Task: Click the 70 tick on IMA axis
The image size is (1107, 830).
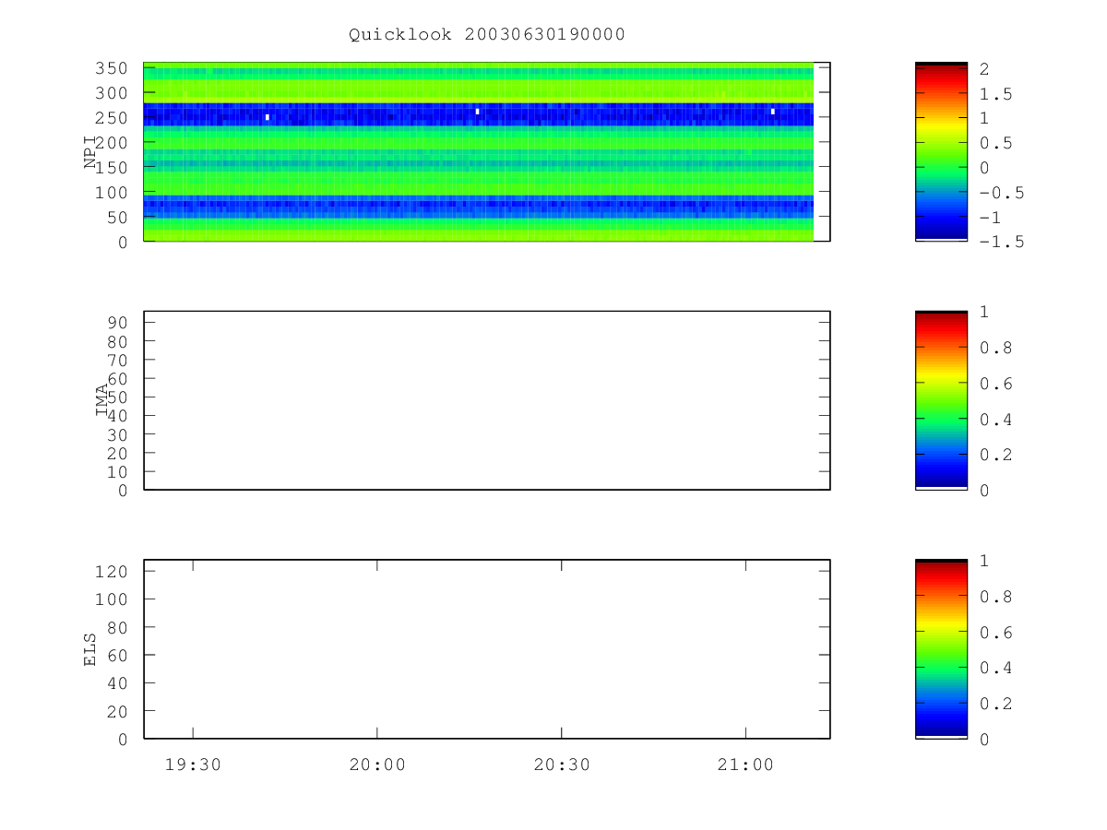Action: (119, 360)
